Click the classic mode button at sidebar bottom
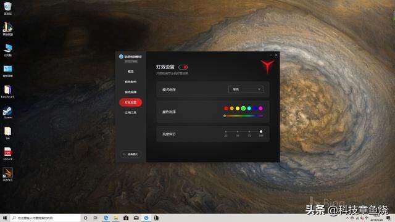Image resolution: width=395 pixels, height=222 pixels. click(x=130, y=154)
